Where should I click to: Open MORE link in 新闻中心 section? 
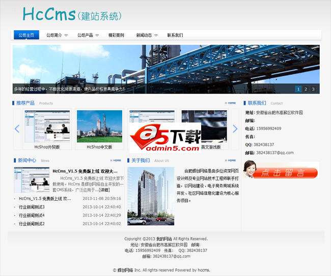point(116,160)
